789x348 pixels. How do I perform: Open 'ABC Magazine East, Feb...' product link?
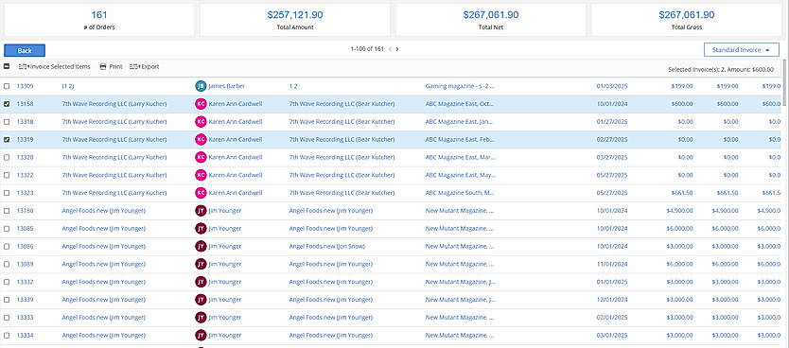460,139
